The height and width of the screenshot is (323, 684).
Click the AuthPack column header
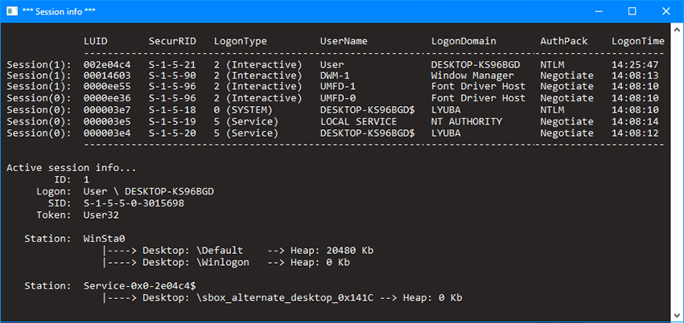(564, 41)
